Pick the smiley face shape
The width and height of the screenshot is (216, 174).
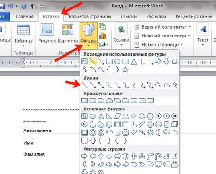[125, 132]
